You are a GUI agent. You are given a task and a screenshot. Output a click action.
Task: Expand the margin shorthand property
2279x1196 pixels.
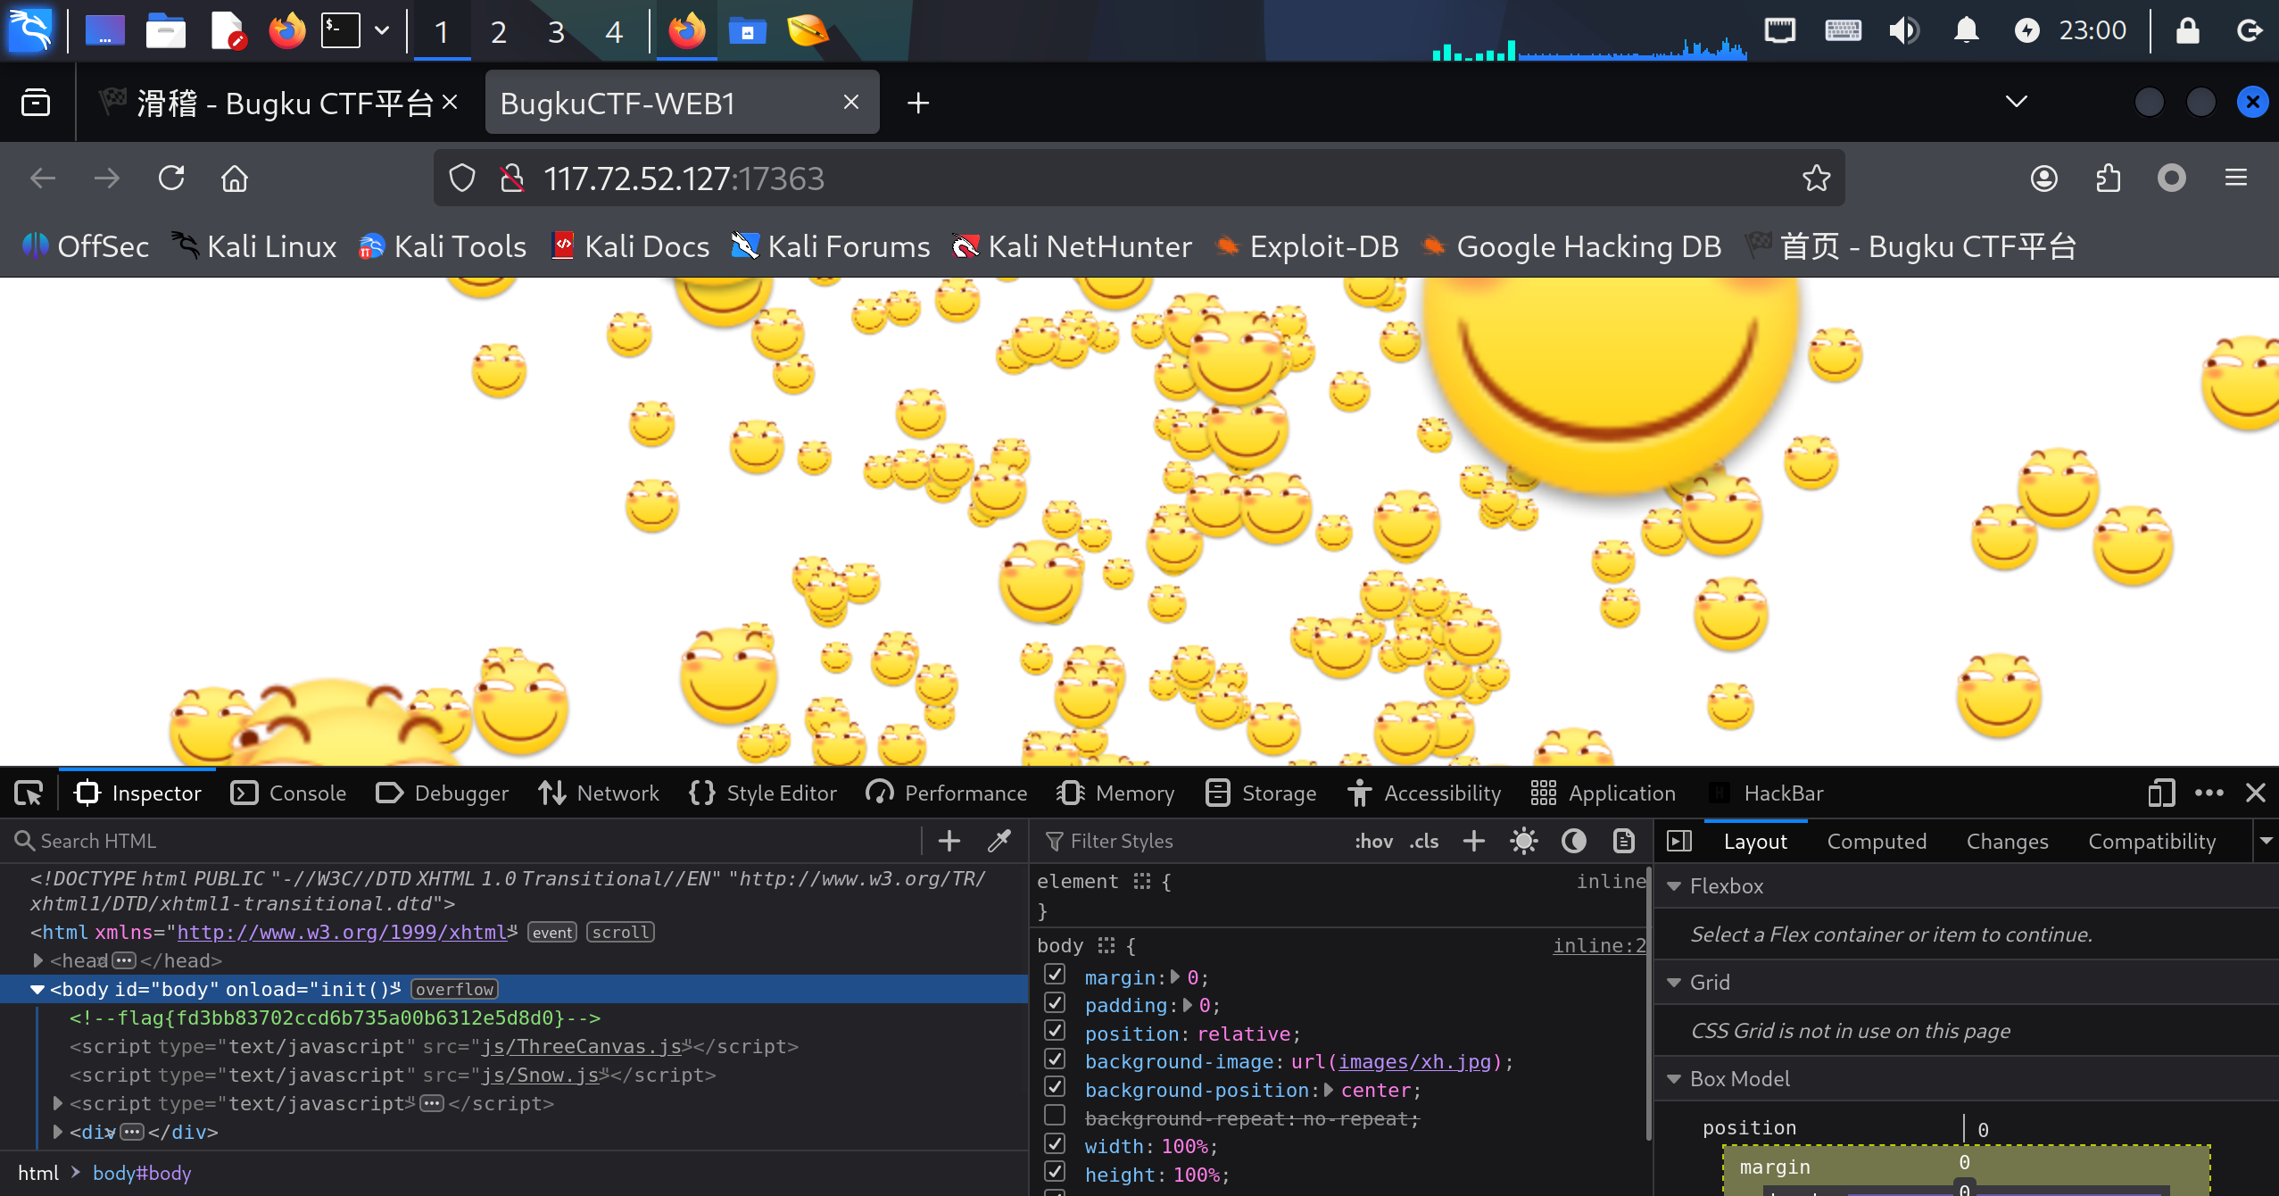pos(1175,977)
